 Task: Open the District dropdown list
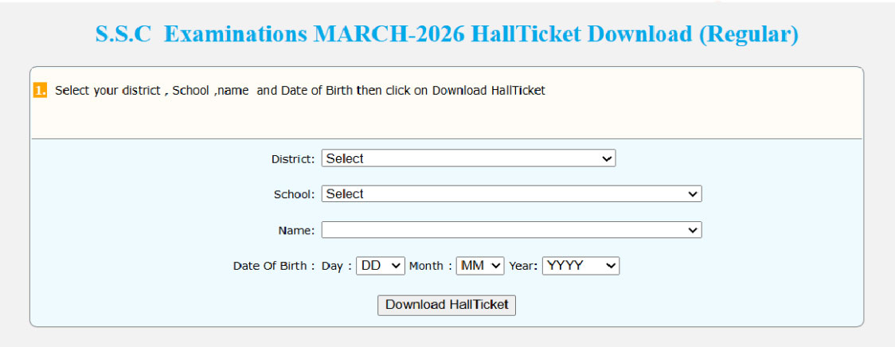468,158
